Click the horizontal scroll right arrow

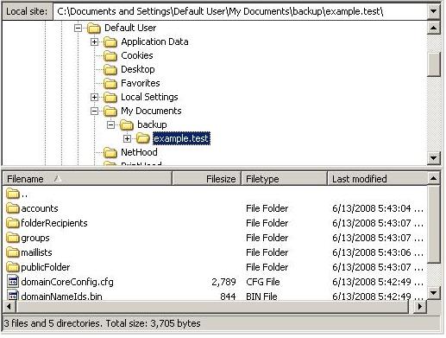point(420,306)
